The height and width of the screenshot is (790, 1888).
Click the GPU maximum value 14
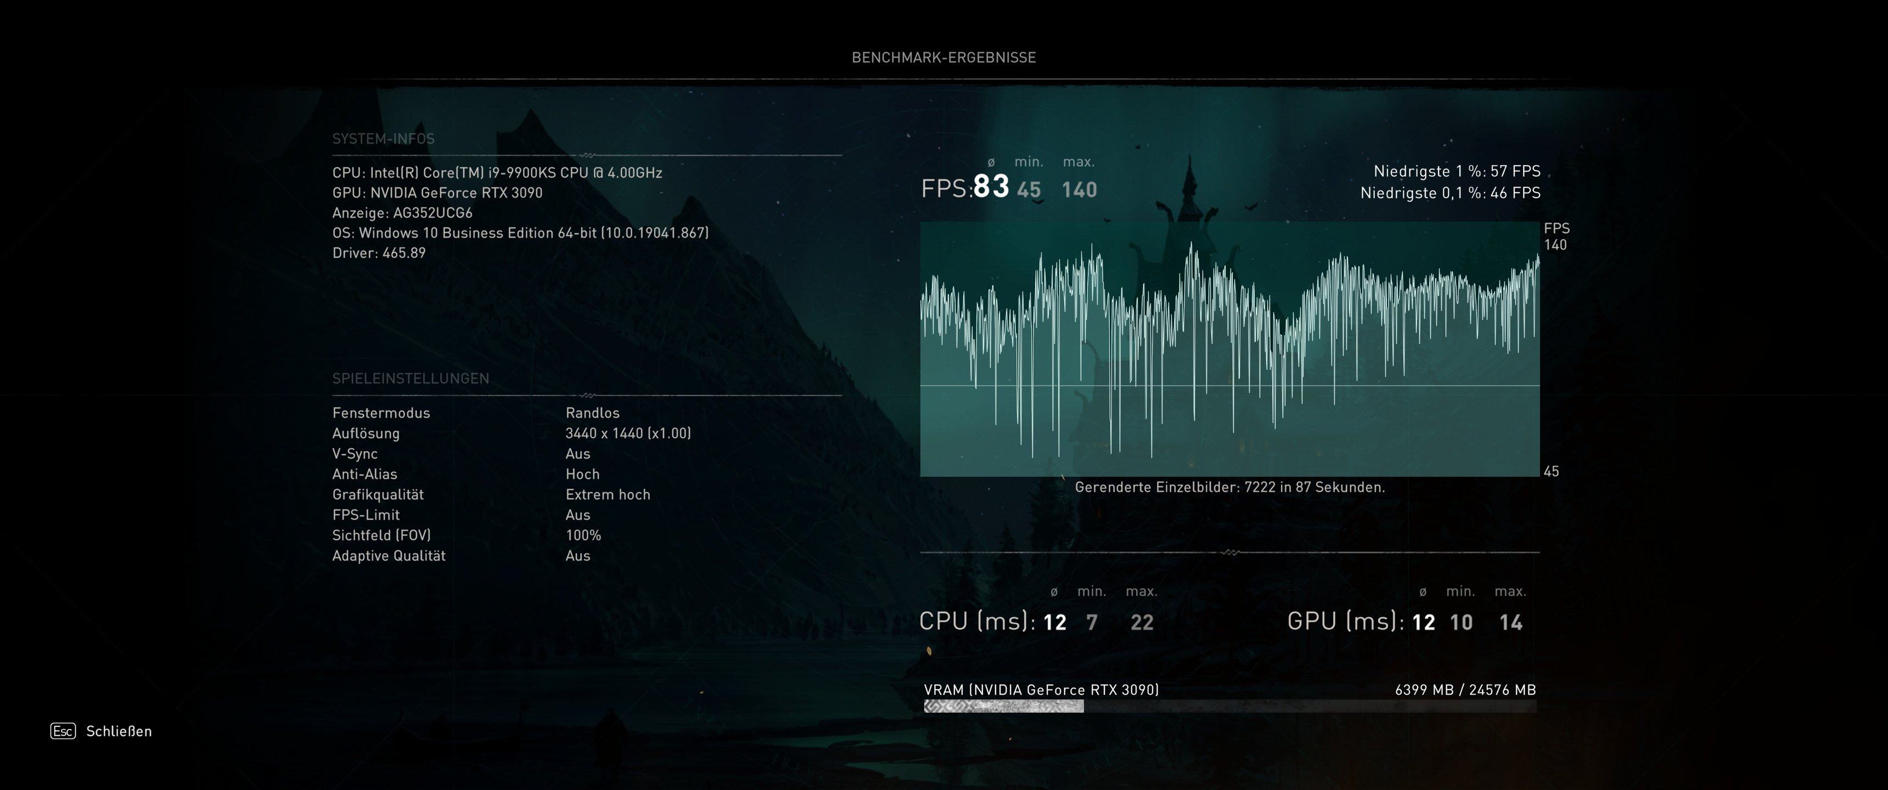click(1511, 623)
